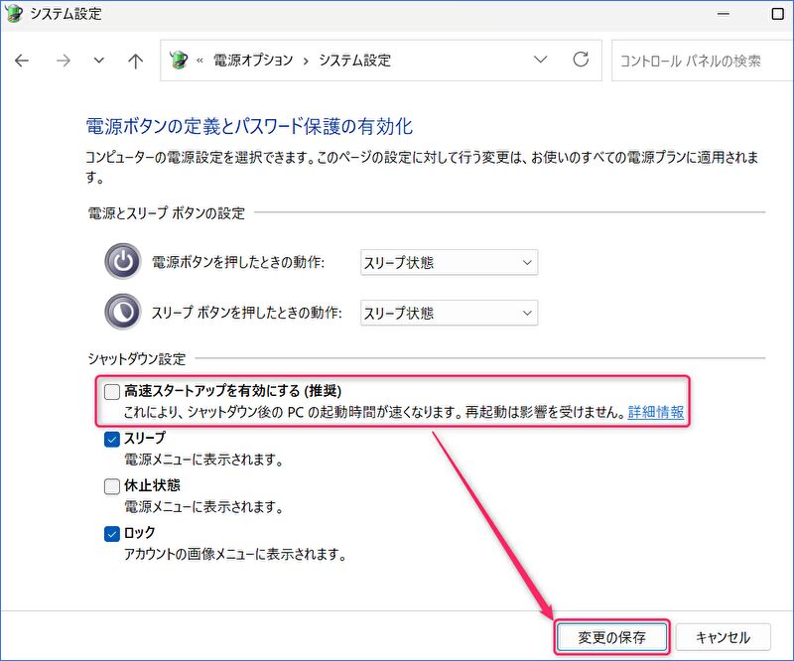The width and height of the screenshot is (794, 661).
Task: Enable the 休止状態 checkbox
Action: pos(112,486)
